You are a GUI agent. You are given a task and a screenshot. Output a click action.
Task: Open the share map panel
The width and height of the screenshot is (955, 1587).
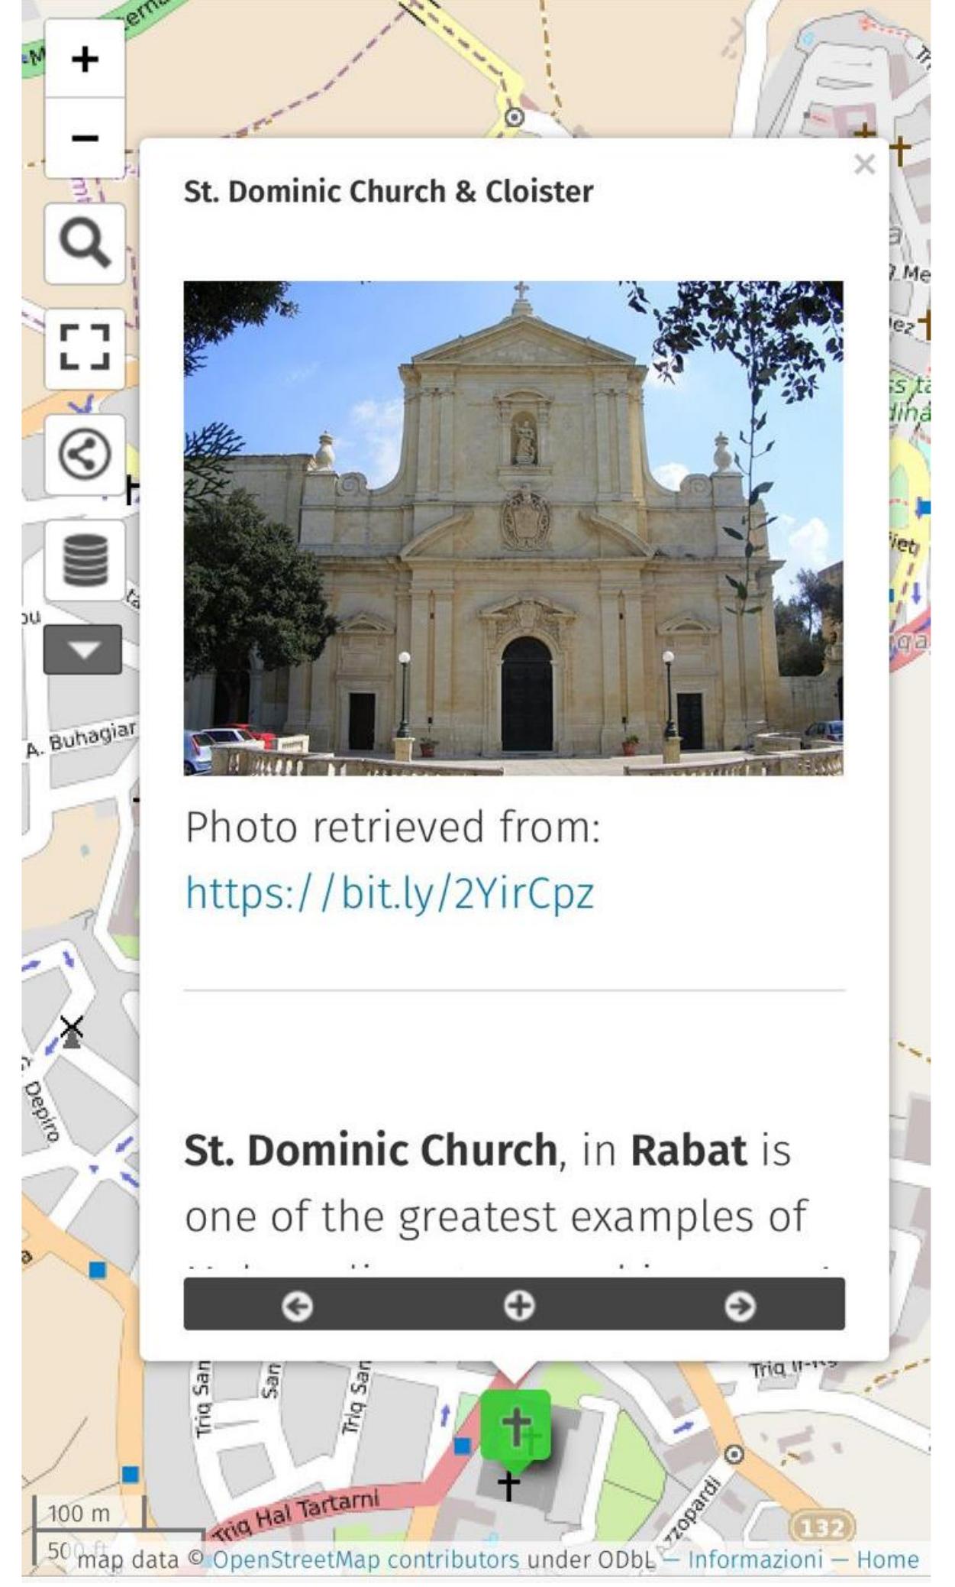coord(84,455)
